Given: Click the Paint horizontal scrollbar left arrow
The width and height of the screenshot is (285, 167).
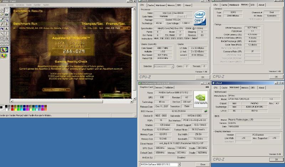Looking at the screenshot, I should tap(12, 101).
